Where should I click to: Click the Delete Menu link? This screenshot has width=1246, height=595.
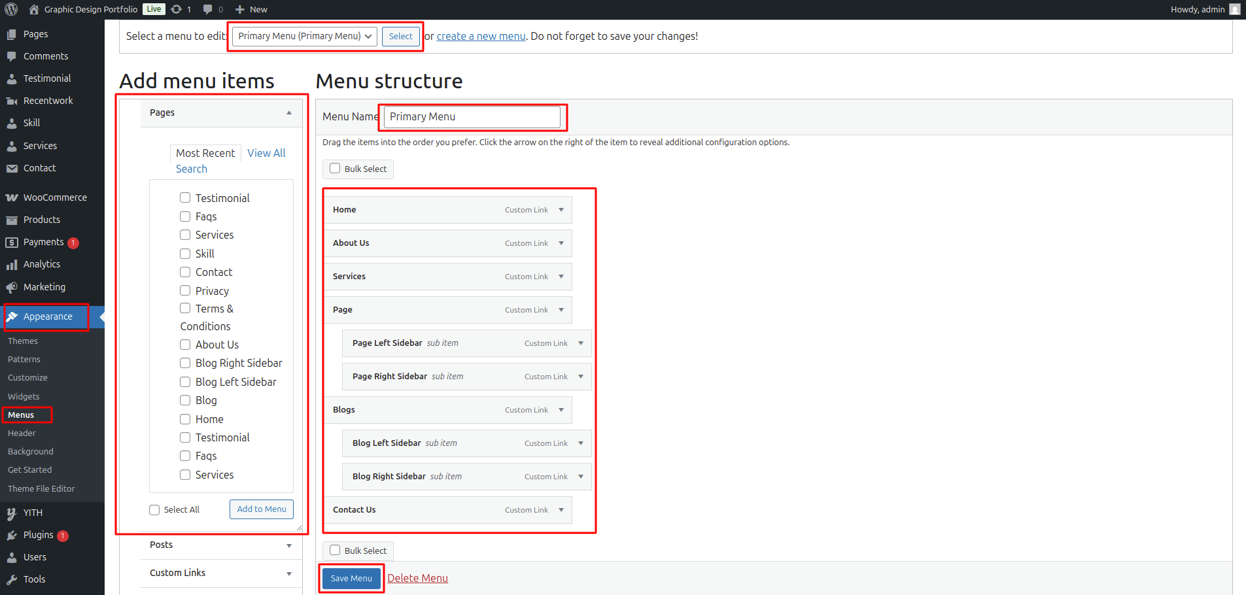click(x=417, y=578)
